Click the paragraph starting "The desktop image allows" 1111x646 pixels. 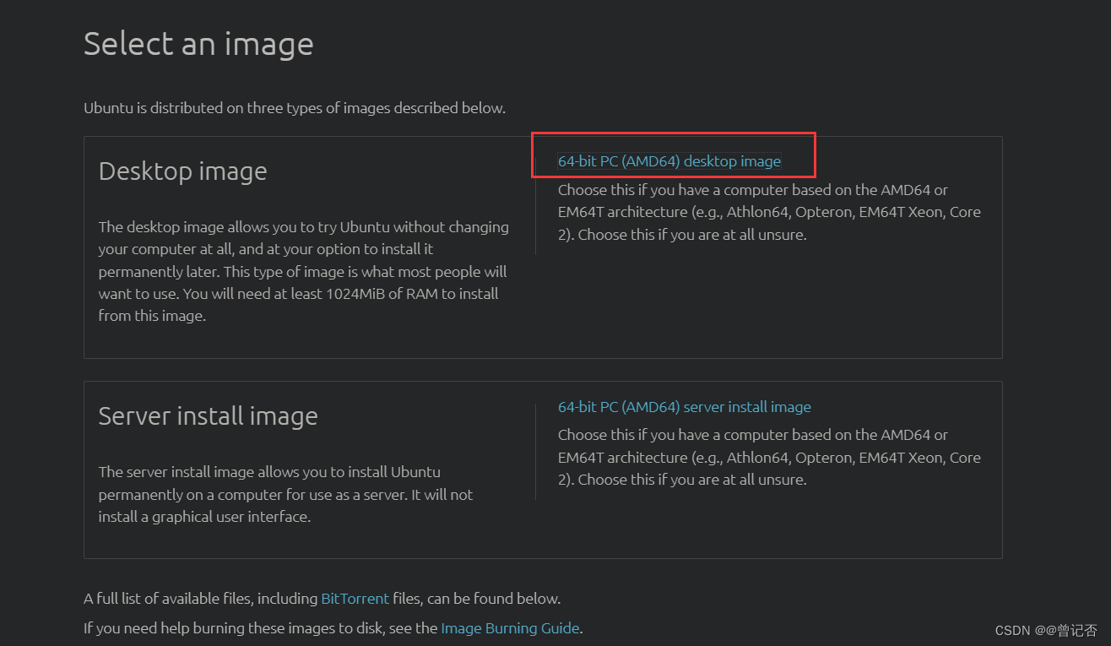click(303, 271)
